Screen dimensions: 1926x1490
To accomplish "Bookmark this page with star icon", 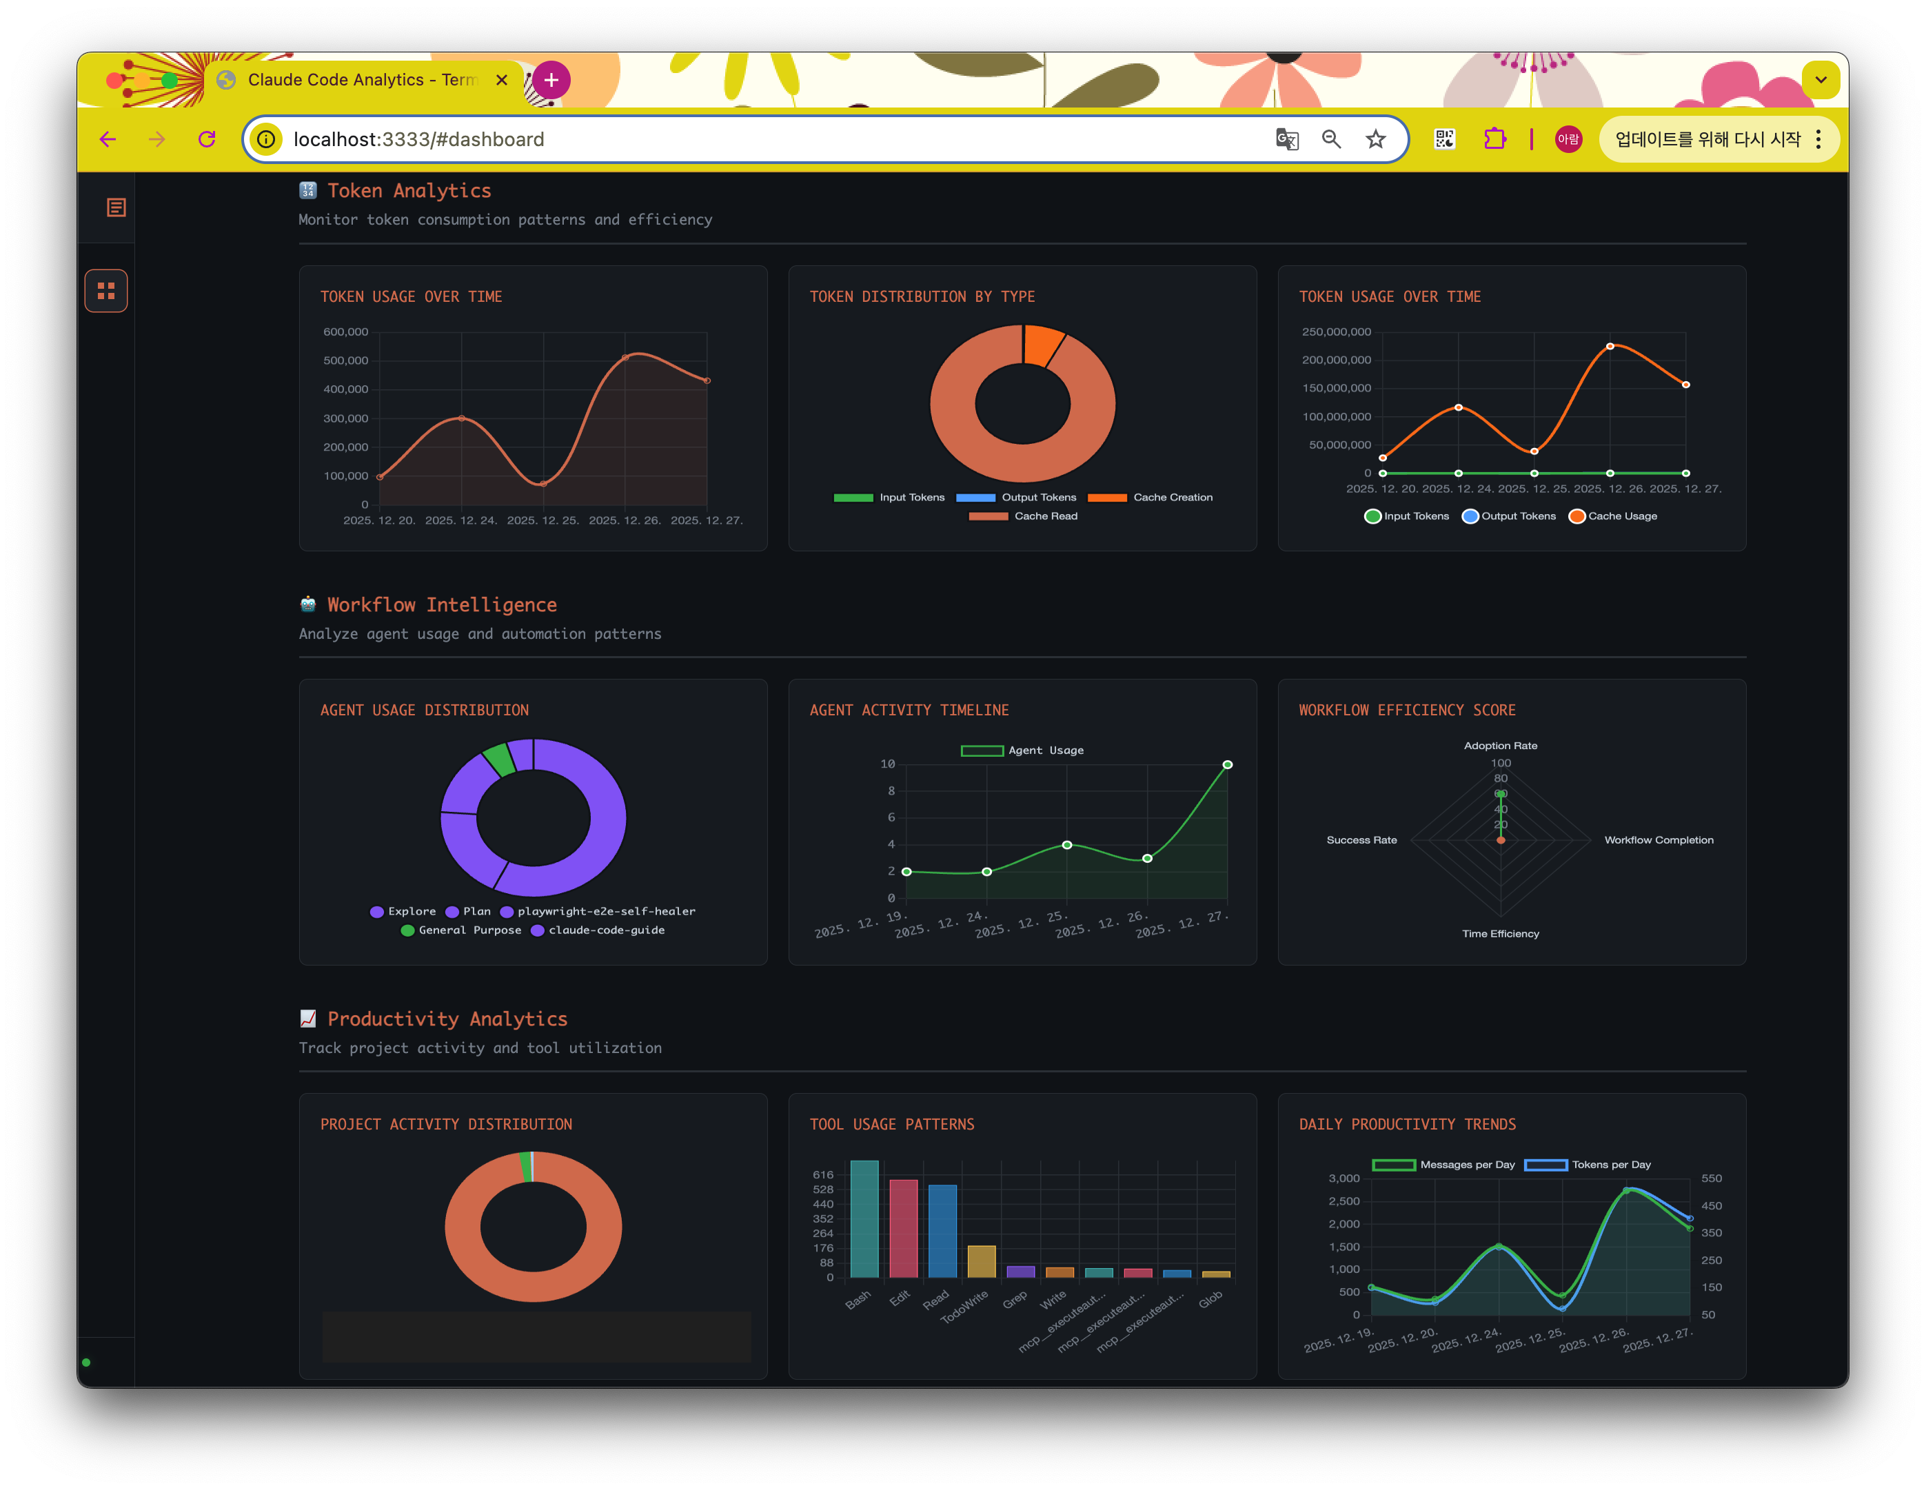I will pos(1376,139).
